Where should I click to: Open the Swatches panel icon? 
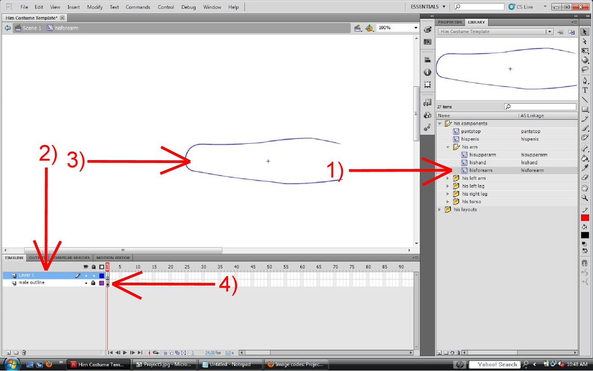tap(427, 42)
